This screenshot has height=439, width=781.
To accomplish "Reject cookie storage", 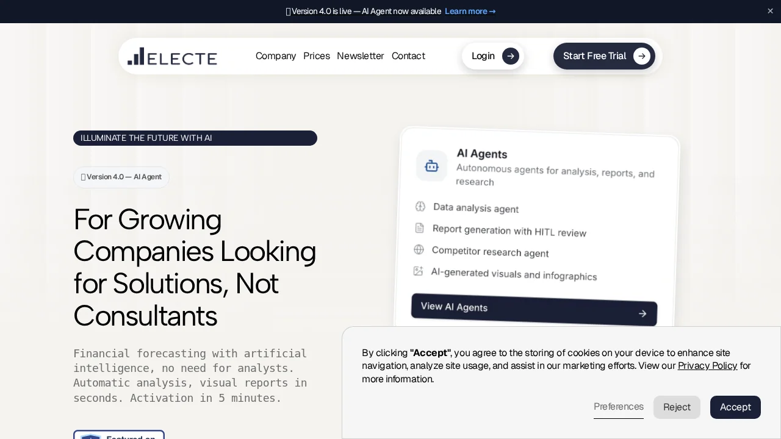I will pos(677,407).
